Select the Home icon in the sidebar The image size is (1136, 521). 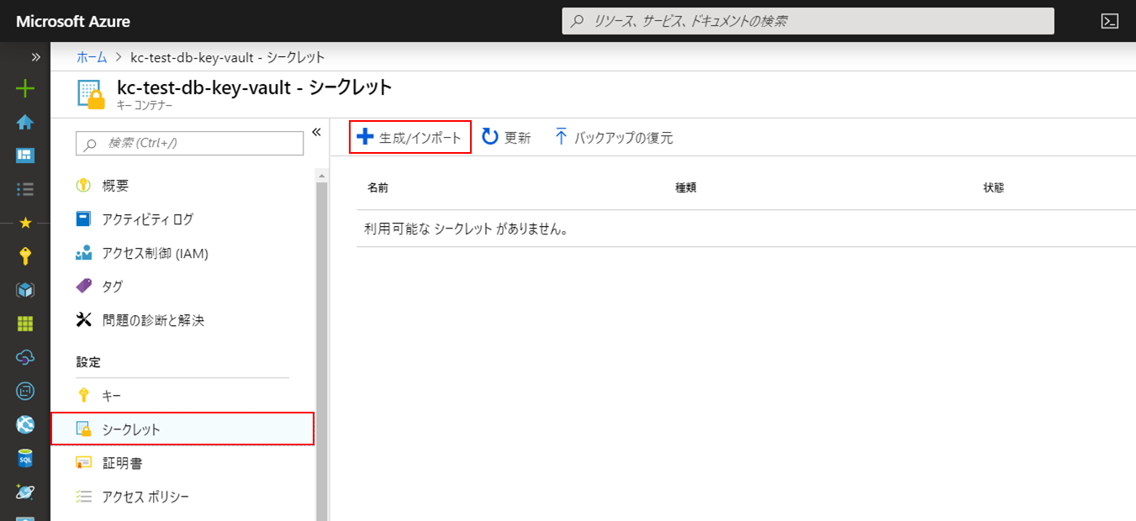point(25,121)
